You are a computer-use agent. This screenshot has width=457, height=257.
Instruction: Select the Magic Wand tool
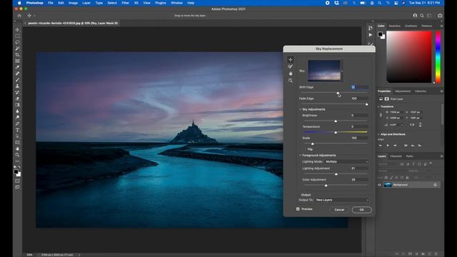pos(17,49)
